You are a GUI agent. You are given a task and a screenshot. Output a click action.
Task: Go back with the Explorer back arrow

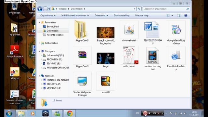click(x=40, y=9)
